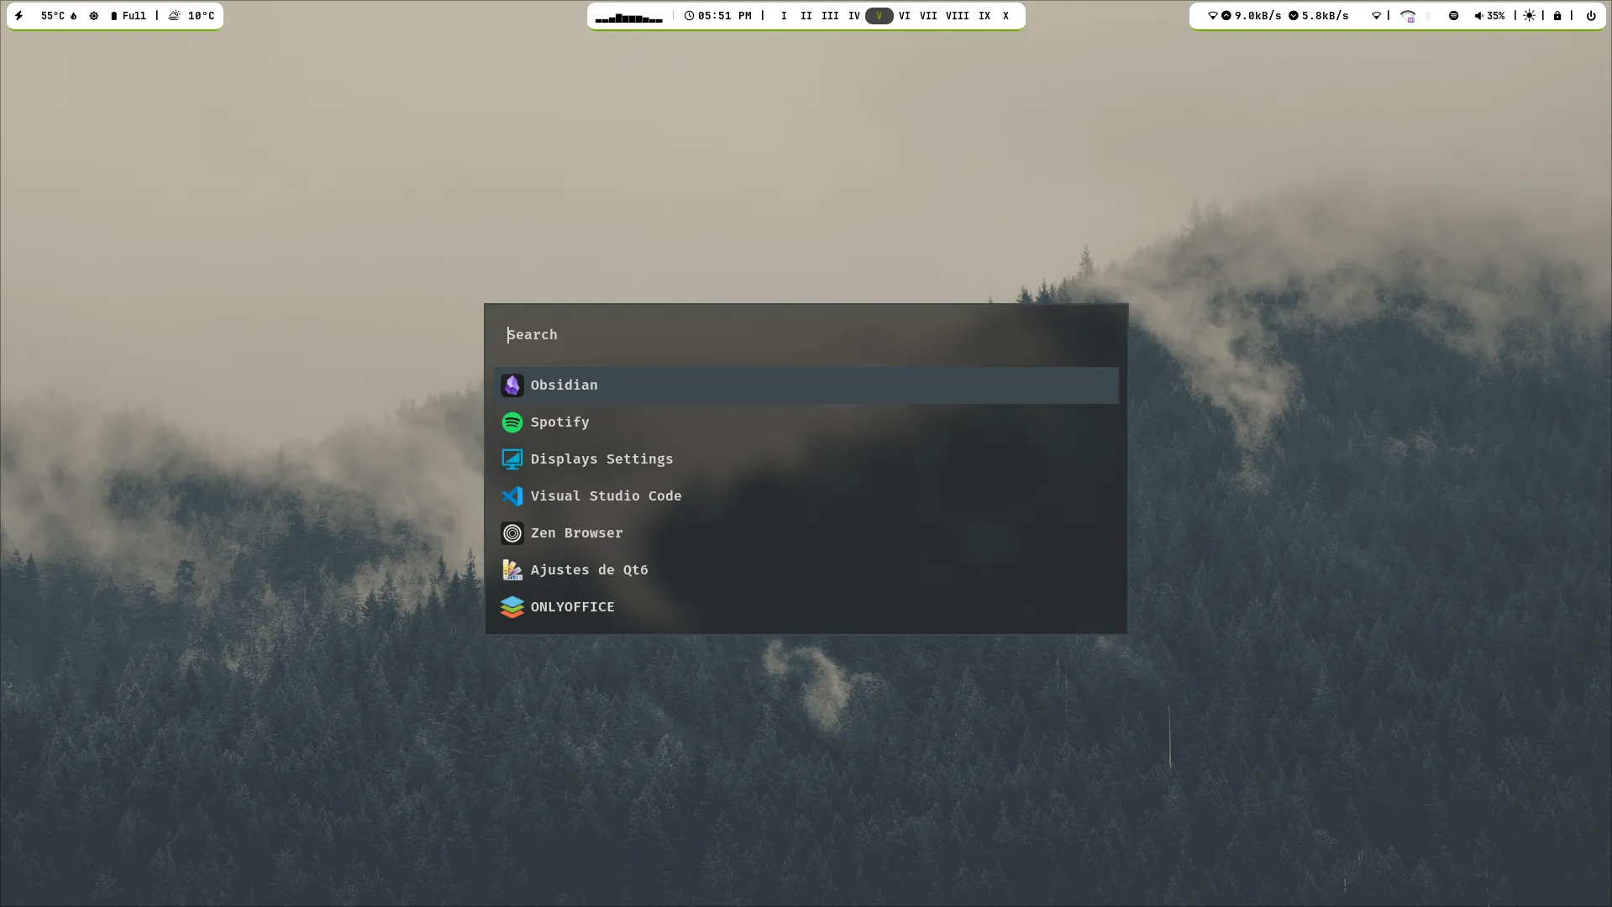This screenshot has height=907, width=1612.
Task: Go to workspace X
Action: [x=1006, y=16]
